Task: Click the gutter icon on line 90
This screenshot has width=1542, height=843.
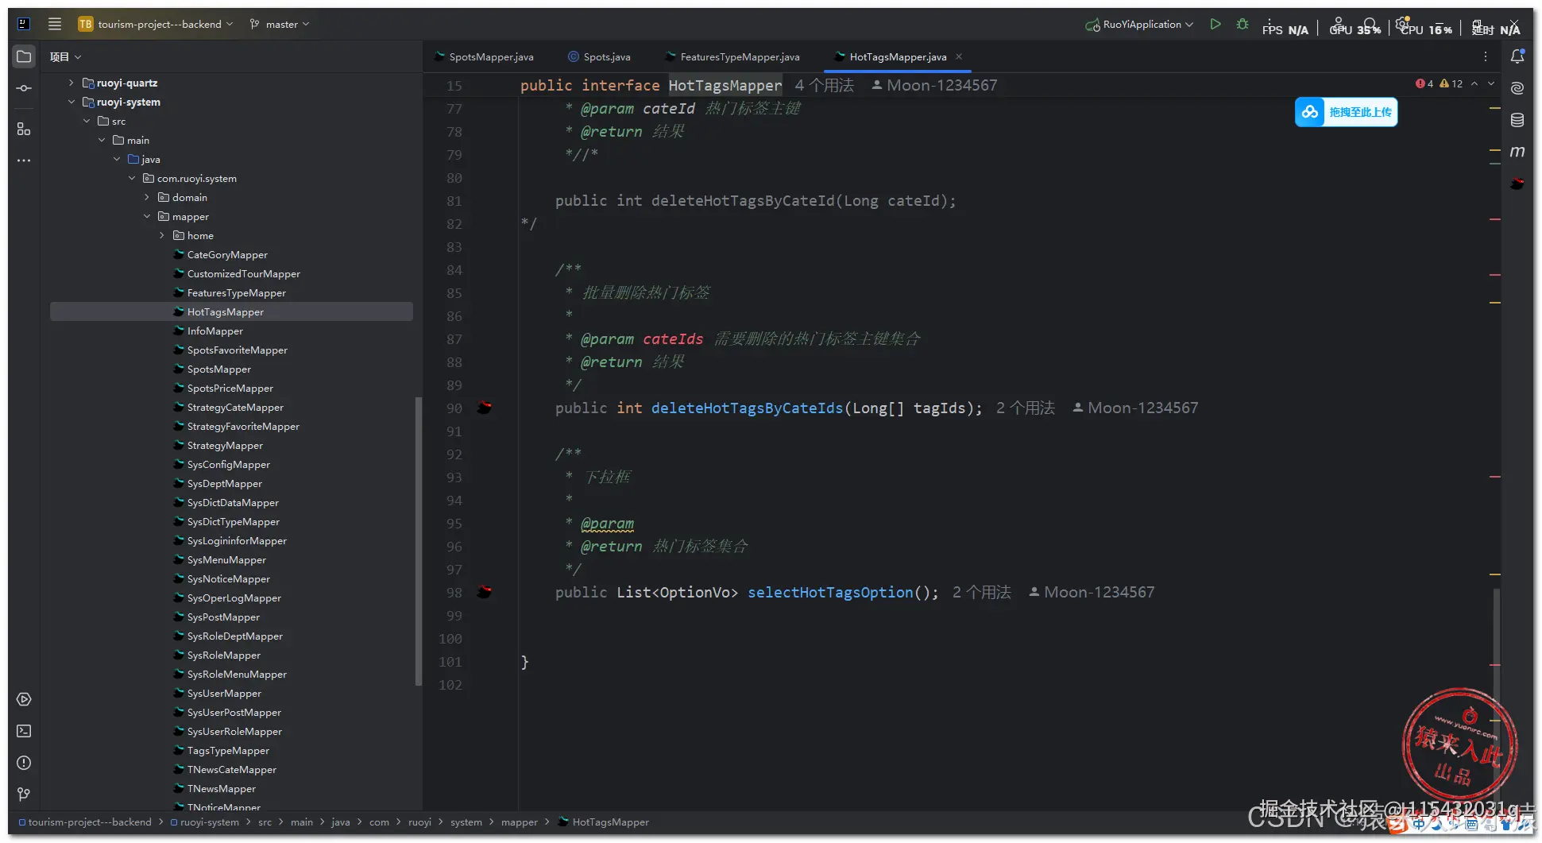Action: tap(485, 408)
